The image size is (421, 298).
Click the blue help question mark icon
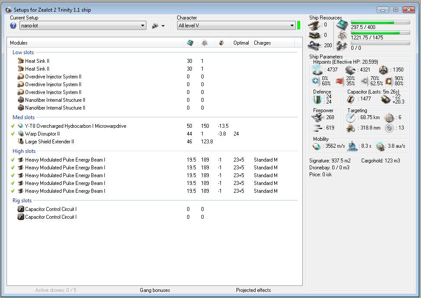tap(13, 26)
